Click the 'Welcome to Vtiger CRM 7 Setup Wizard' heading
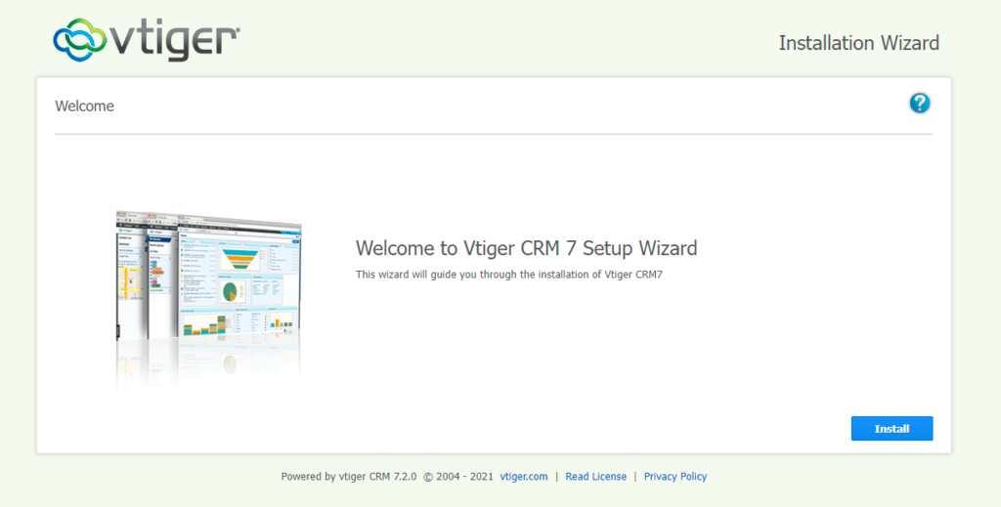The width and height of the screenshot is (1001, 507). (x=526, y=248)
